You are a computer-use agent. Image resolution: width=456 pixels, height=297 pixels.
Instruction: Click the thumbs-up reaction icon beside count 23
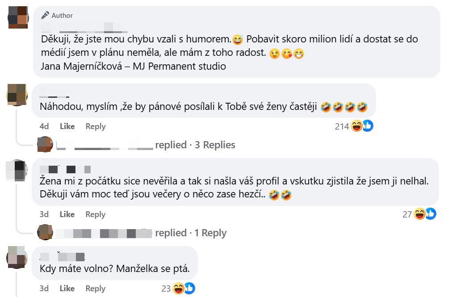(190, 288)
